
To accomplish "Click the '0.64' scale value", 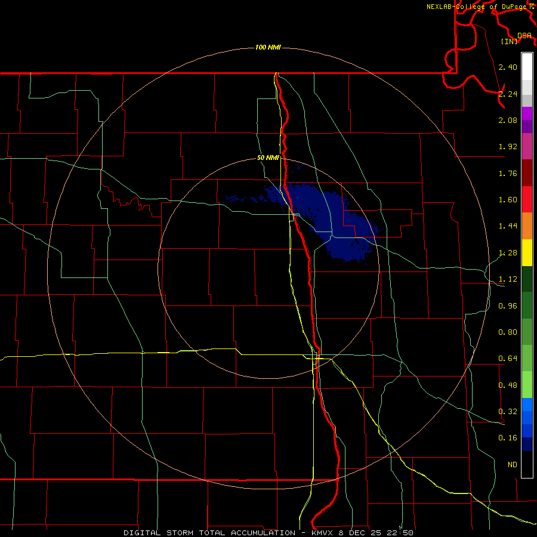I will pos(508,359).
